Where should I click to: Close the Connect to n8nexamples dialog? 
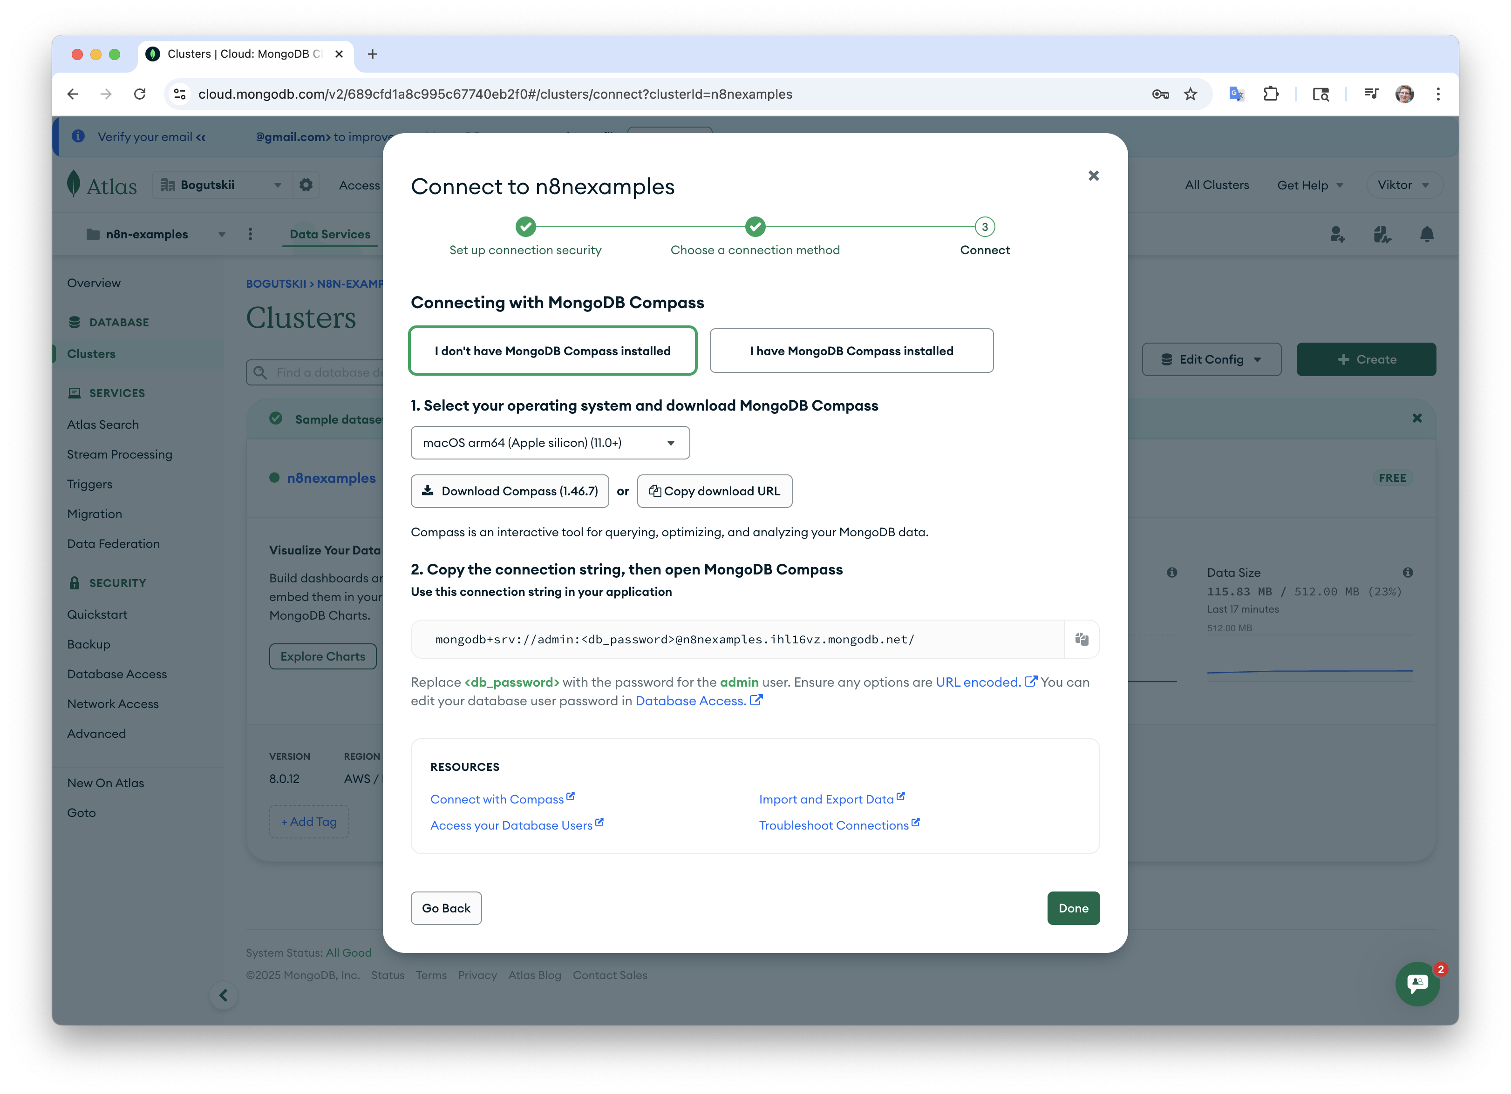1093,176
